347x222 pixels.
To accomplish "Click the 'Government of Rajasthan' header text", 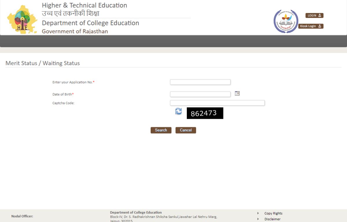I will click(x=75, y=31).
